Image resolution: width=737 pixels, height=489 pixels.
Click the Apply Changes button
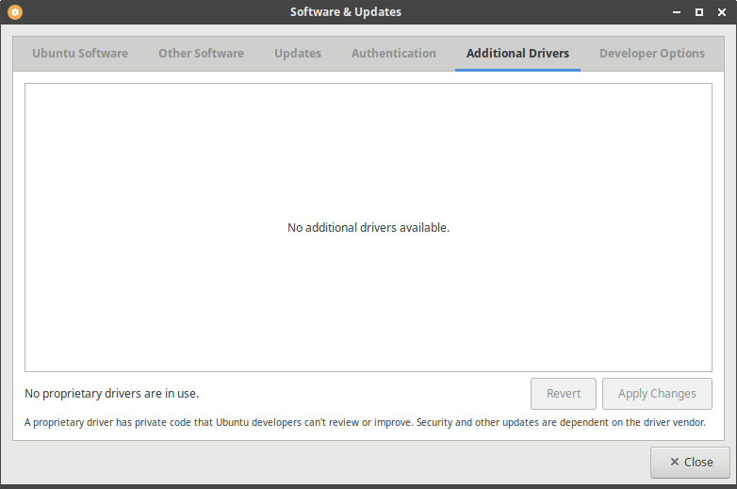(x=657, y=394)
